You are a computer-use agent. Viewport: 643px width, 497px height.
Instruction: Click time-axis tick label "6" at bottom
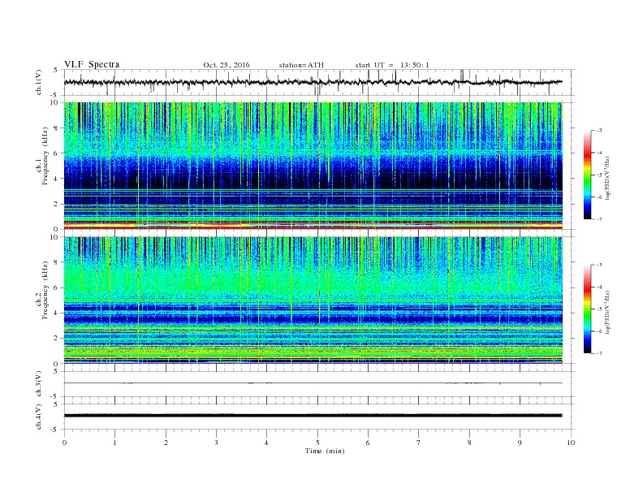pos(368,443)
